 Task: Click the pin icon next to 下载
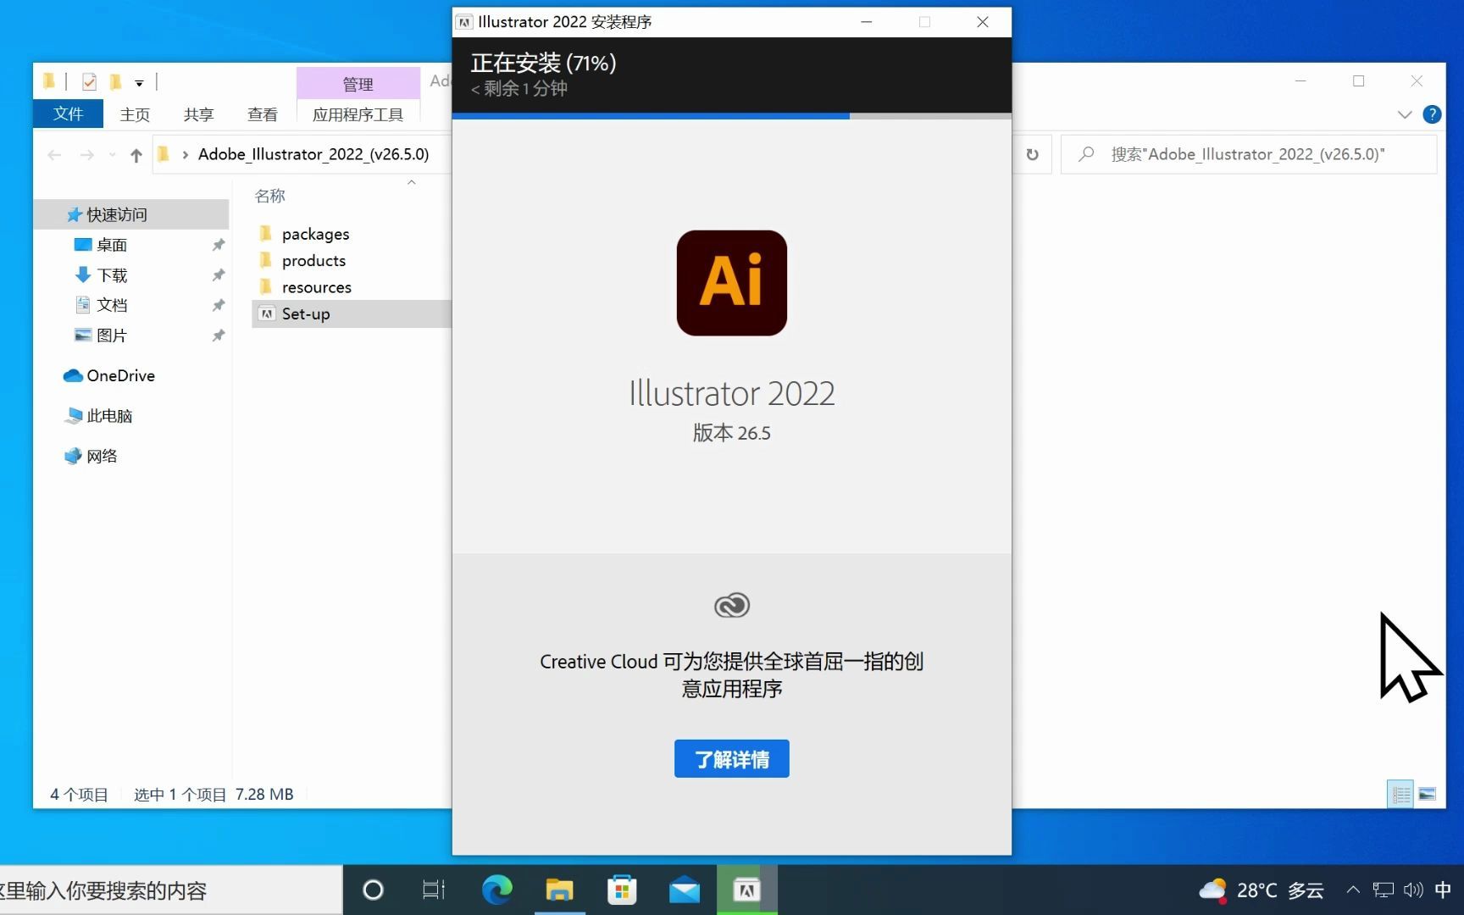218,275
